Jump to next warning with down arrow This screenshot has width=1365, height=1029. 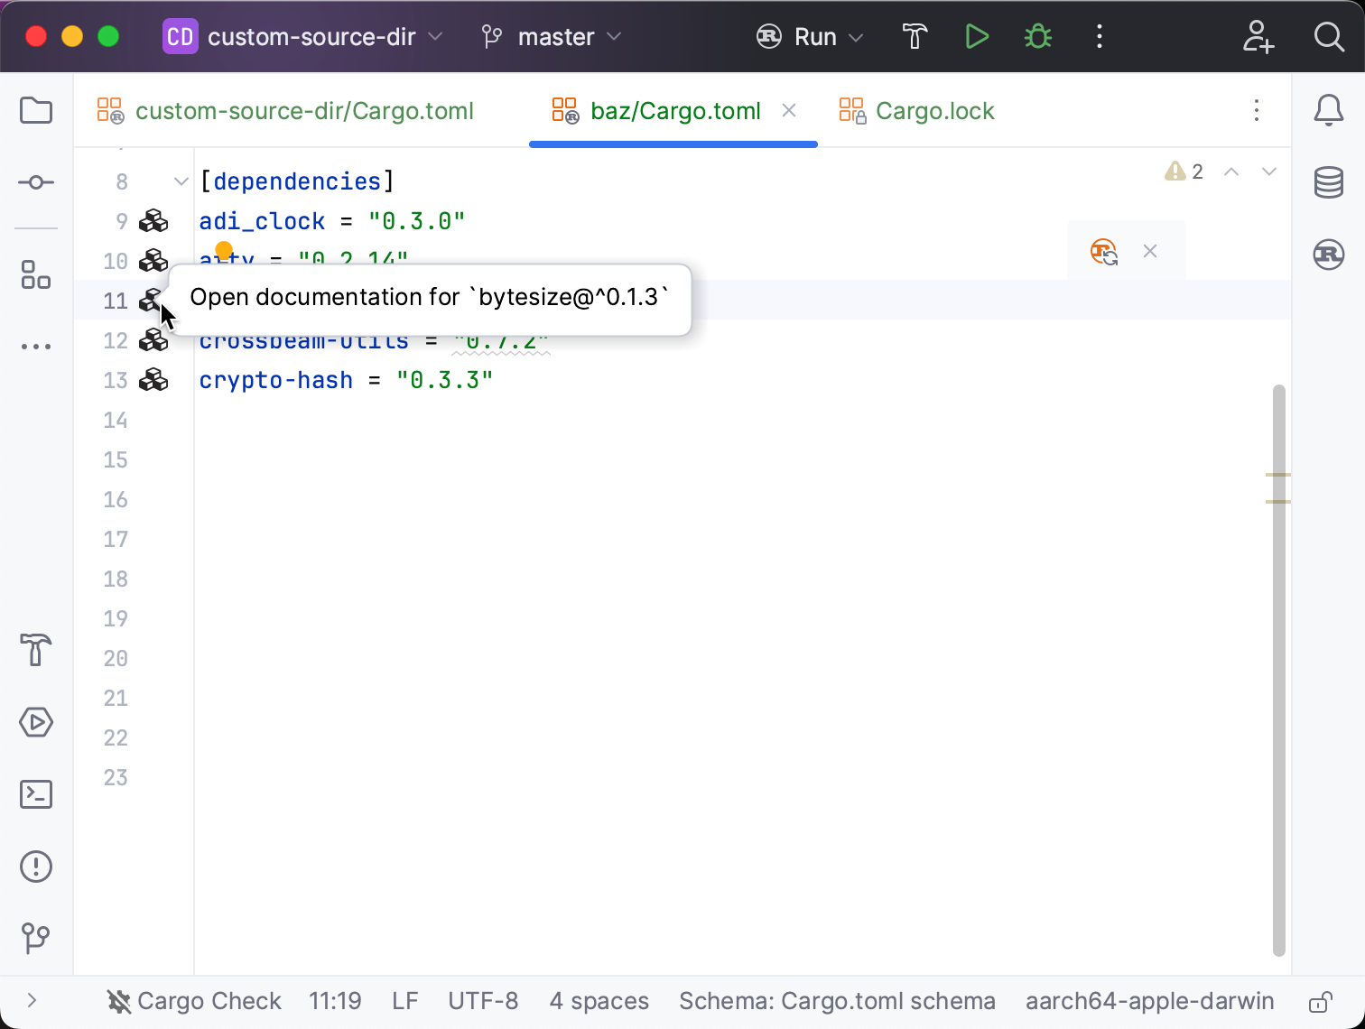click(x=1269, y=171)
